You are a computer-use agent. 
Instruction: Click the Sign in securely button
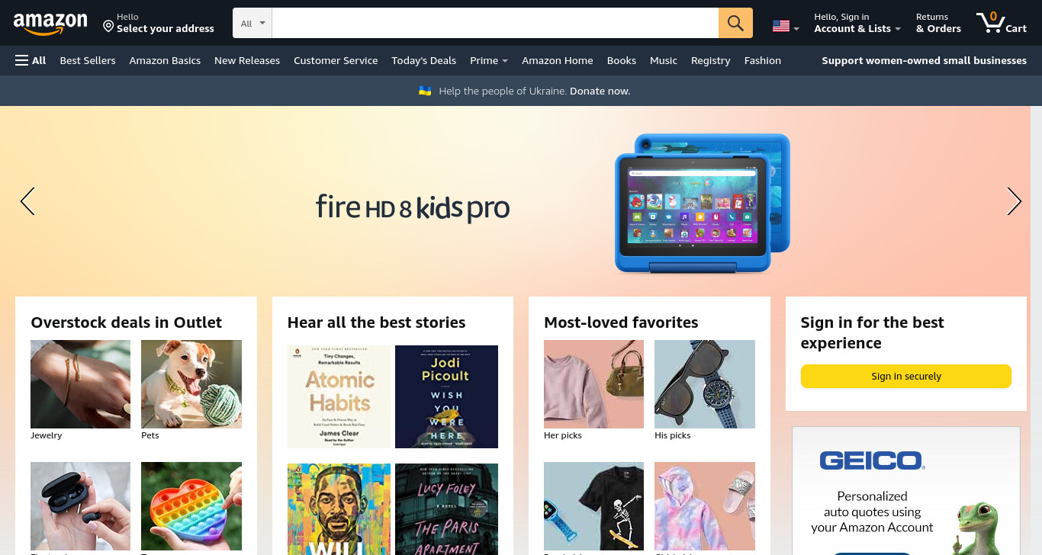(x=905, y=376)
